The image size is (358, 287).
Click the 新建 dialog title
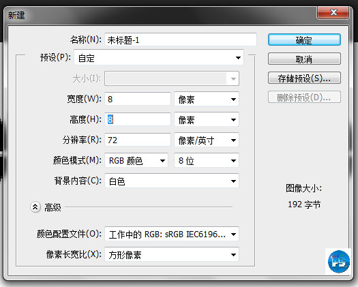(x=16, y=16)
